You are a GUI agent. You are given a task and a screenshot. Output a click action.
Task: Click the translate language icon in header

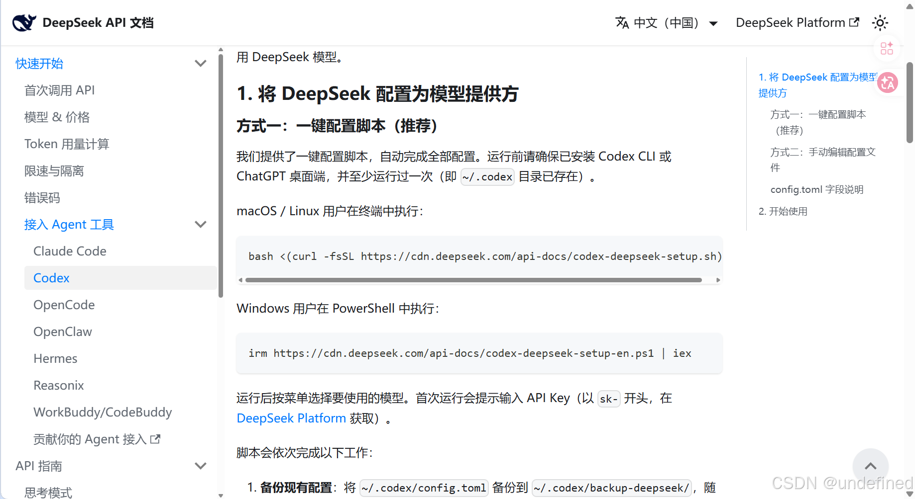622,23
